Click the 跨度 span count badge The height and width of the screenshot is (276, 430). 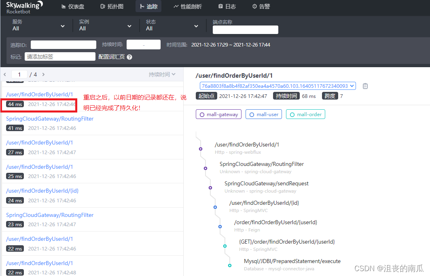[x=330, y=96]
